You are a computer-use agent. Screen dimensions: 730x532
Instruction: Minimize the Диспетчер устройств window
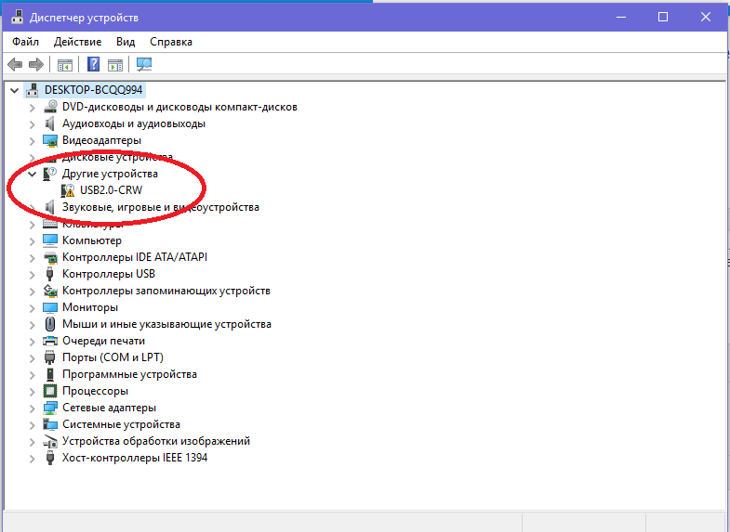(621, 18)
